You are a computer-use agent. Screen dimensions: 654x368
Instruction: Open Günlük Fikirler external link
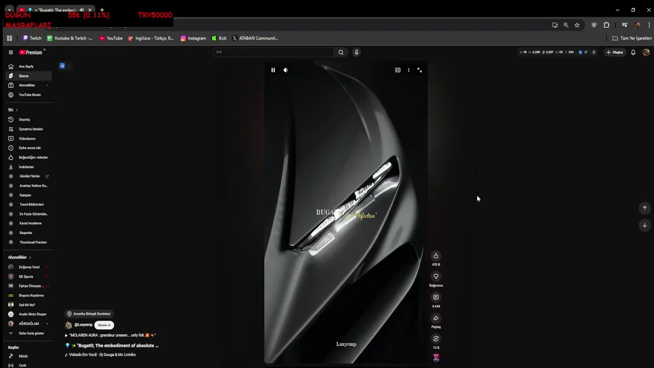pos(29,176)
